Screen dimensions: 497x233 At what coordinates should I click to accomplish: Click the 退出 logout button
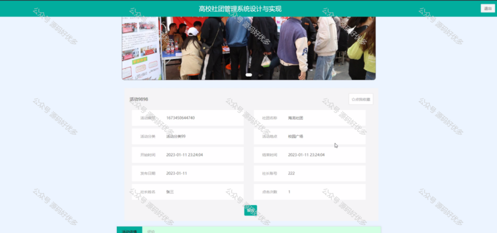pos(488,9)
